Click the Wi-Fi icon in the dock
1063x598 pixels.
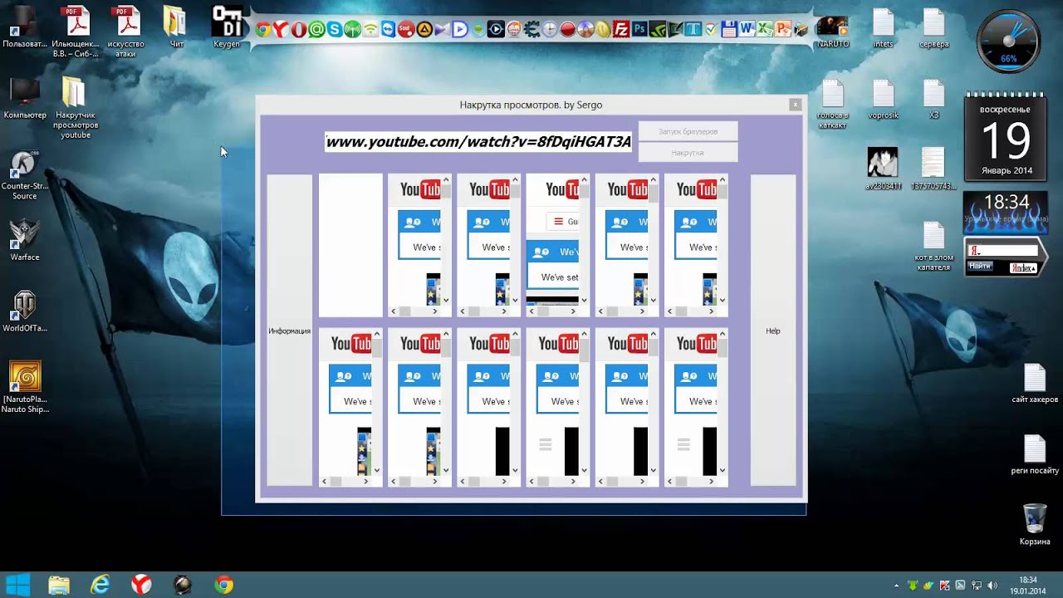pyautogui.click(x=370, y=30)
